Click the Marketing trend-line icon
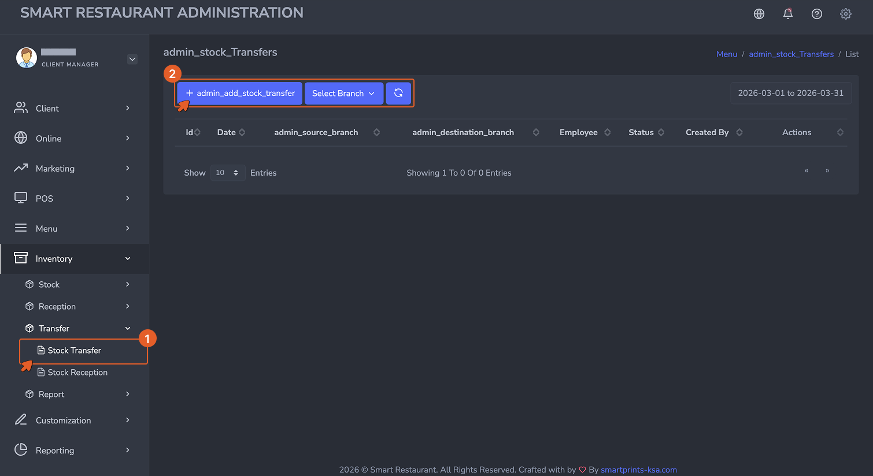The image size is (873, 476). click(x=21, y=168)
